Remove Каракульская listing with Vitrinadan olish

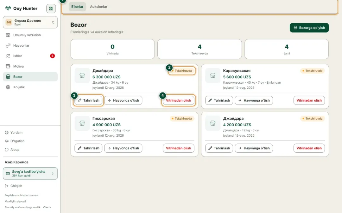tap(309, 100)
